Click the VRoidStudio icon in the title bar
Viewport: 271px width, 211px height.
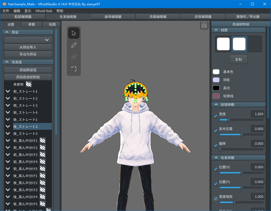[4, 4]
